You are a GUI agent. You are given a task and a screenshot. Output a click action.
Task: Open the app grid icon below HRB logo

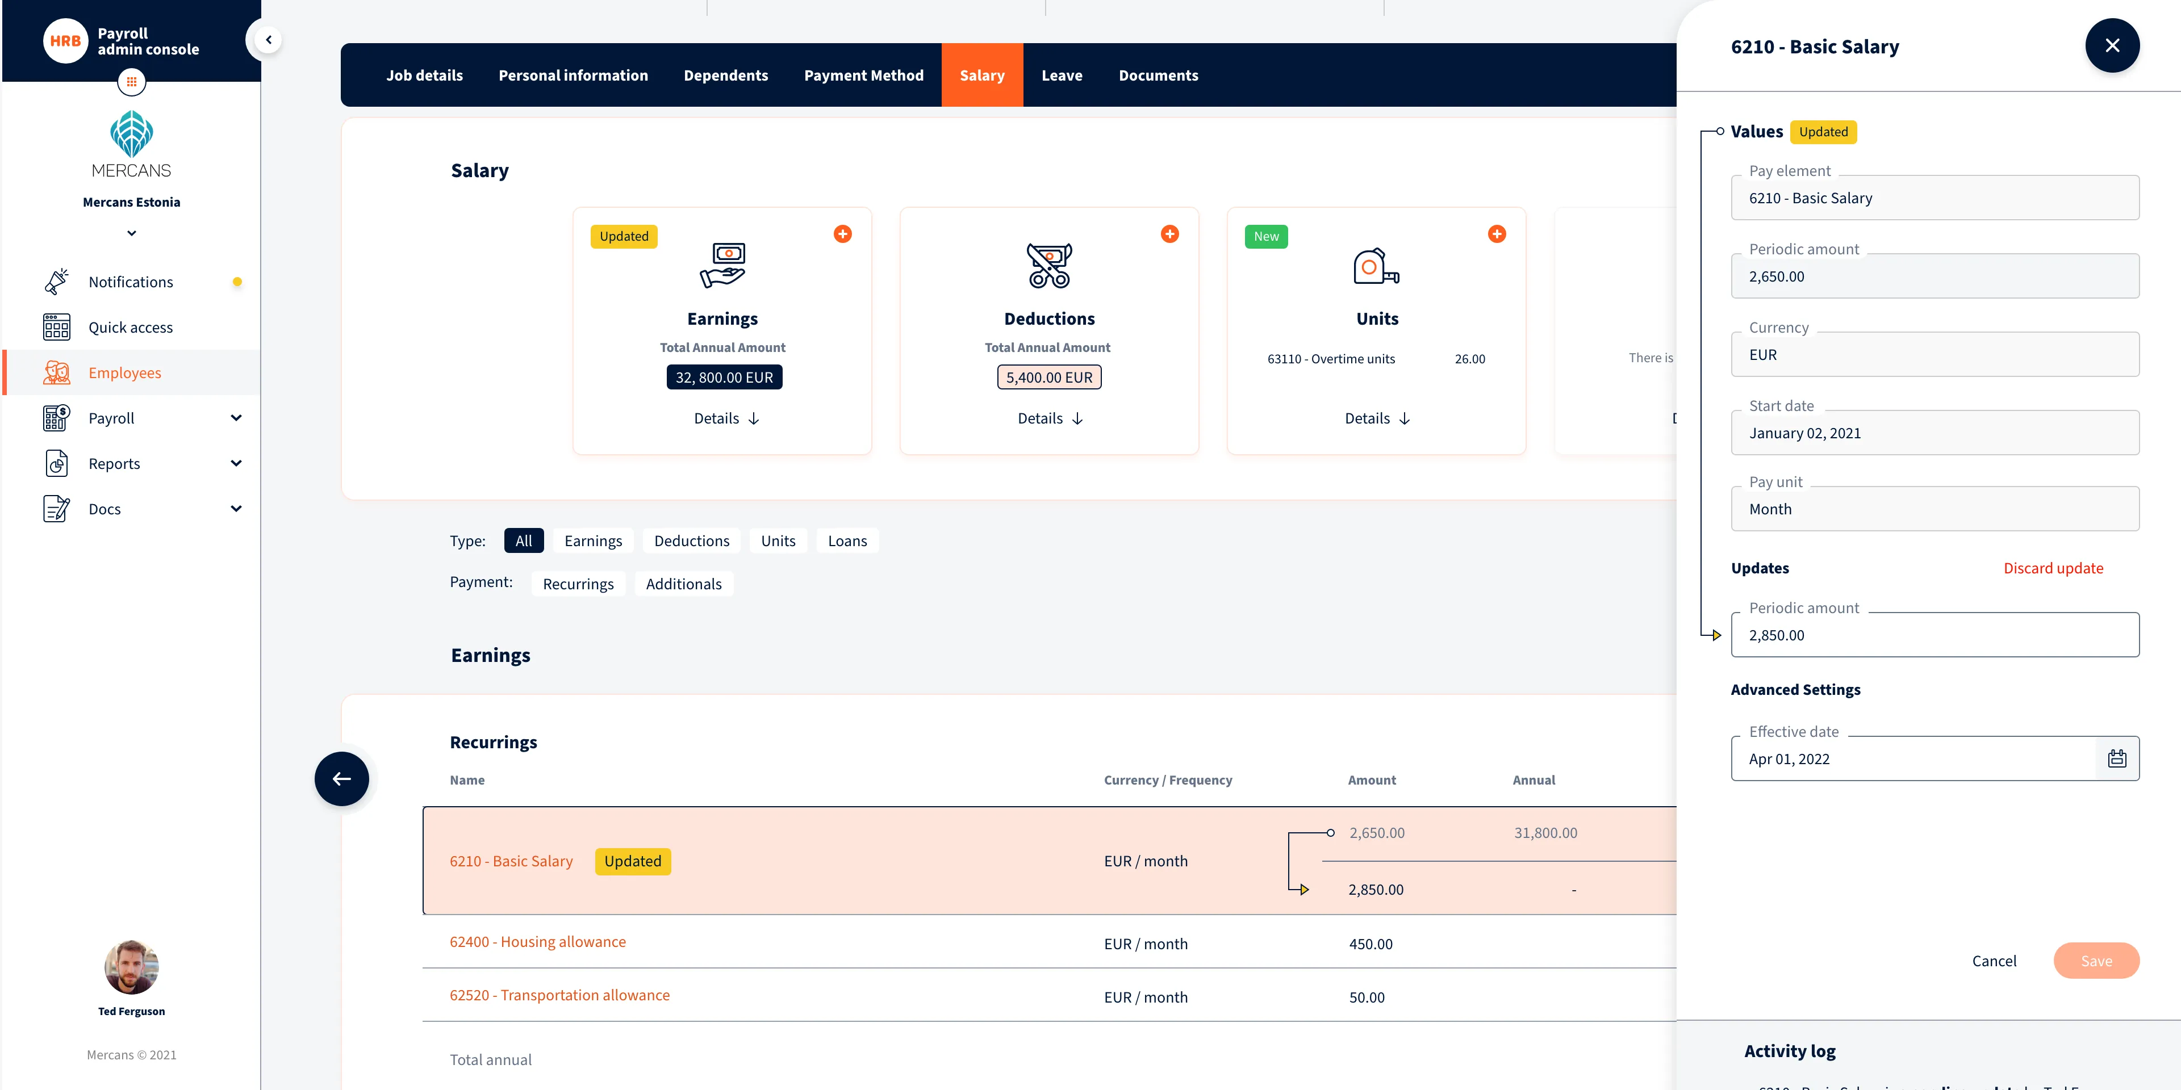click(131, 82)
